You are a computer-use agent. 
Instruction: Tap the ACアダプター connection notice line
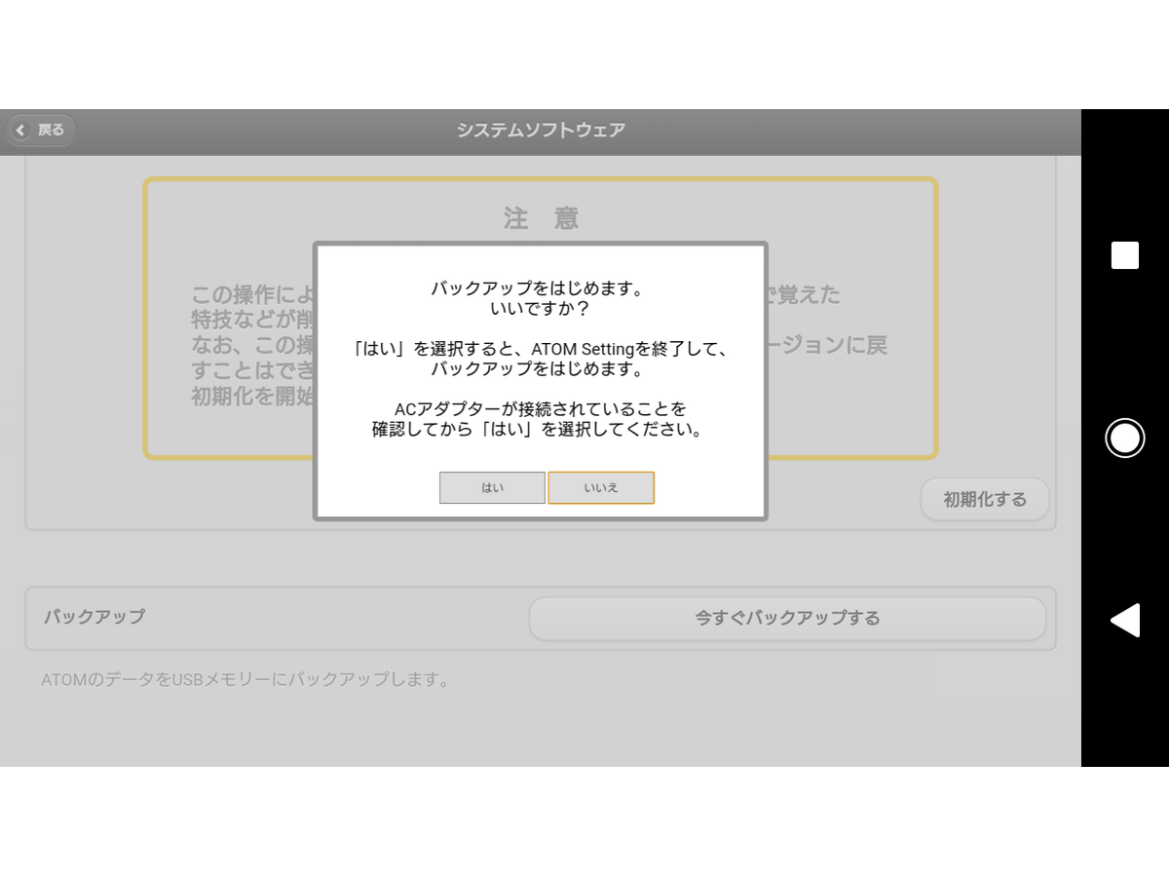(x=541, y=408)
